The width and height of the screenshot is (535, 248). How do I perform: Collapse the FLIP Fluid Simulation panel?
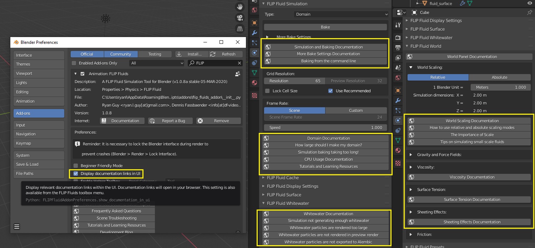click(263, 4)
